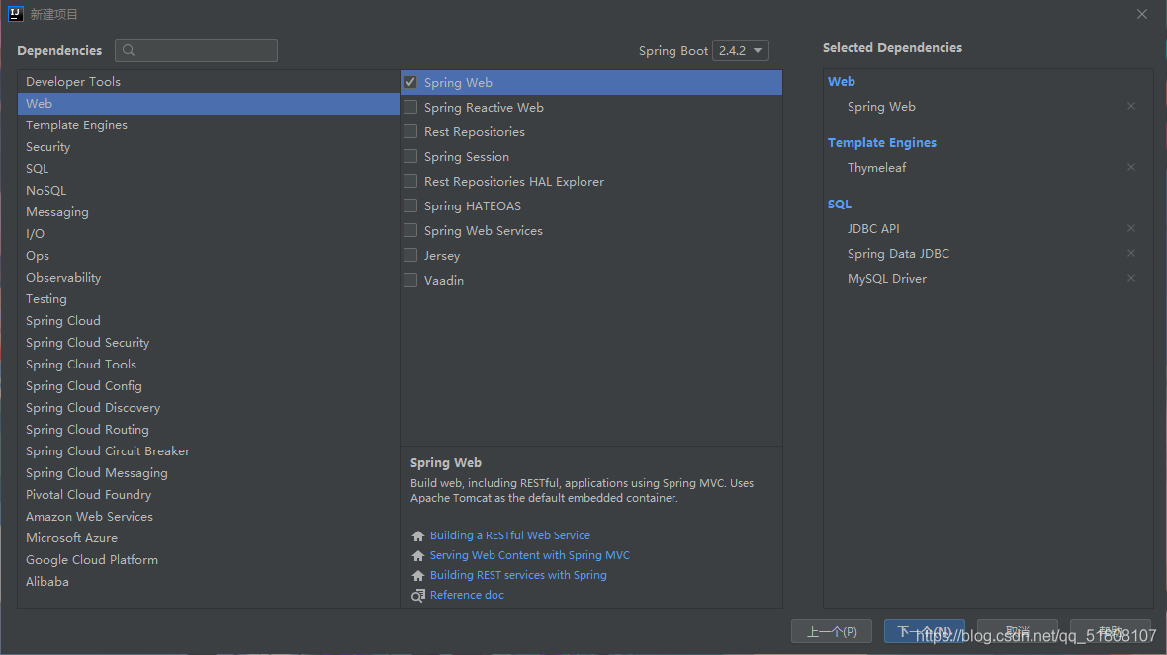Click the IntelliJ IDEA logo in the title bar
The height and width of the screenshot is (655, 1167).
pos(13,13)
